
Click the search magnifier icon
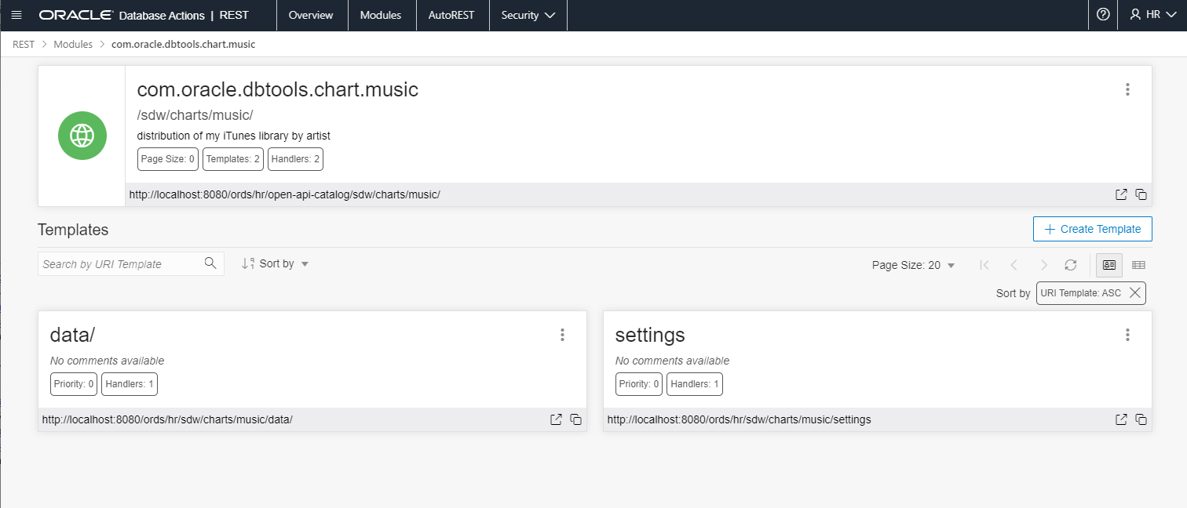210,263
